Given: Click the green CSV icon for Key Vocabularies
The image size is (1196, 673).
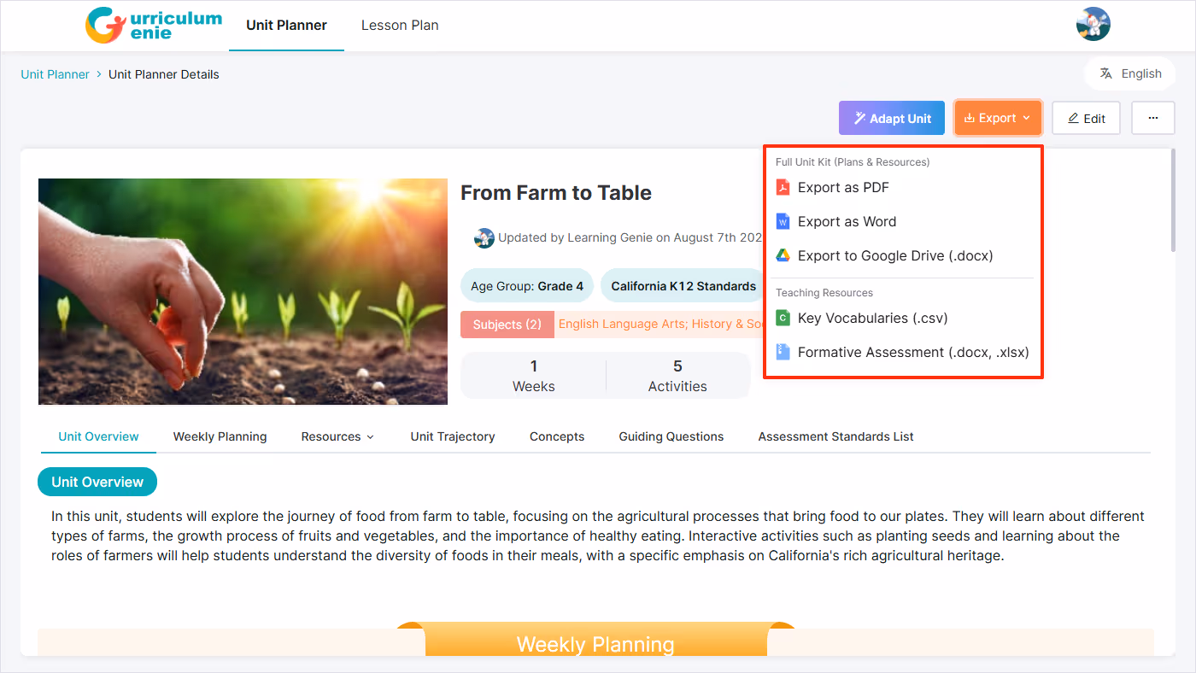Looking at the screenshot, I should click(783, 318).
